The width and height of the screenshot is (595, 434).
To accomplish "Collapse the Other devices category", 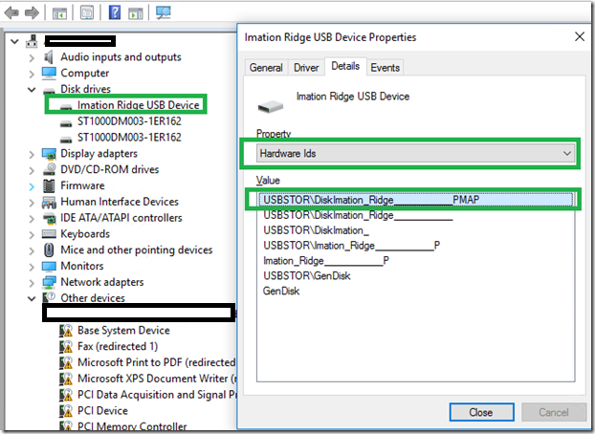I will [x=32, y=298].
